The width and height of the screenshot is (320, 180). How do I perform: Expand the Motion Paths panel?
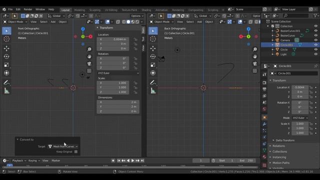point(280,163)
